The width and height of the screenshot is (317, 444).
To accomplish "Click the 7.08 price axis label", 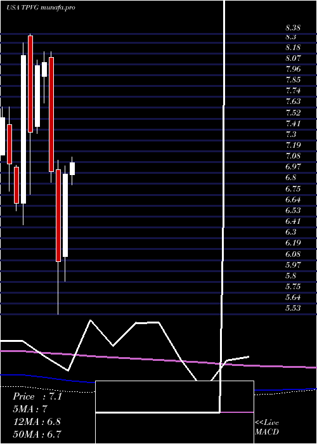I will [293, 156].
